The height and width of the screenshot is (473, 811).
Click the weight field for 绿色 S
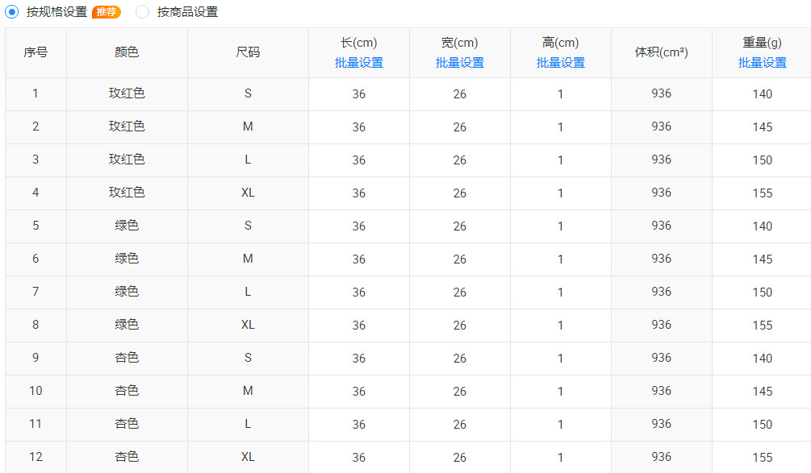762,226
